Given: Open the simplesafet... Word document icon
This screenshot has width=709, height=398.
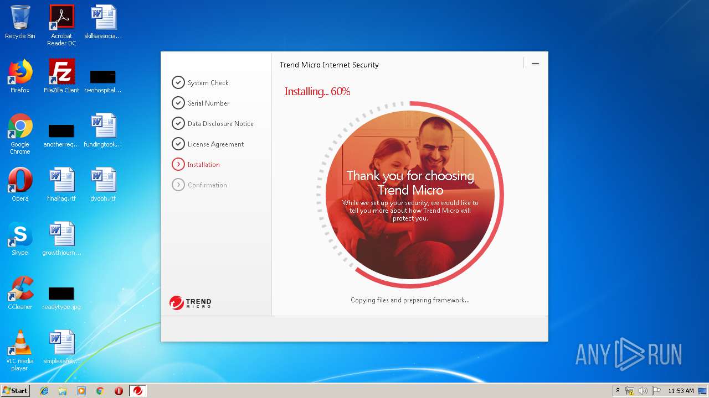Looking at the screenshot, I should click(x=61, y=347).
